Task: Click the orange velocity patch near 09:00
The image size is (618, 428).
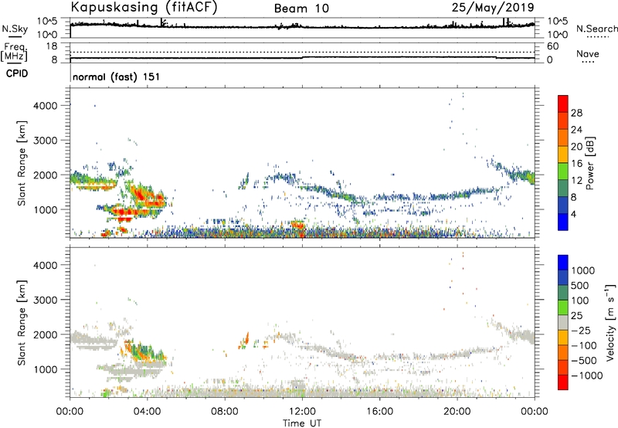Action: click(247, 338)
